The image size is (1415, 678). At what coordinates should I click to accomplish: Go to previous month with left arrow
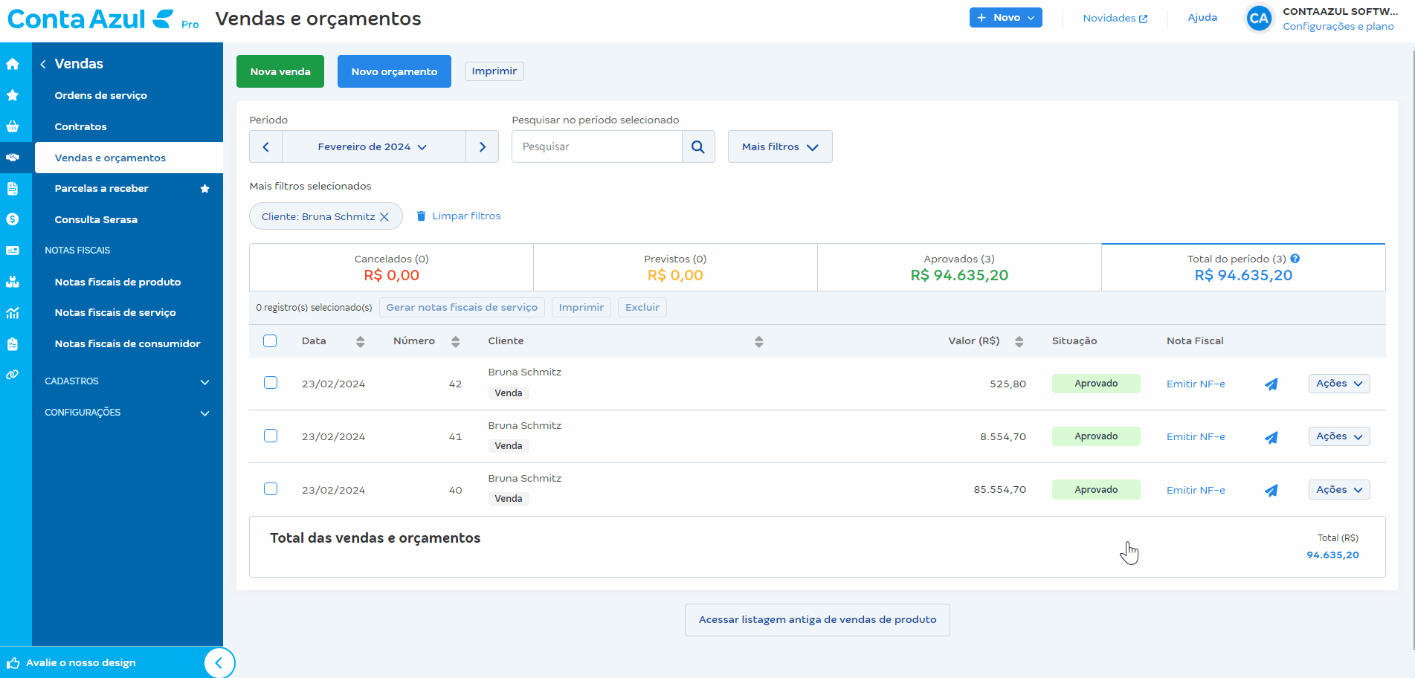[265, 147]
